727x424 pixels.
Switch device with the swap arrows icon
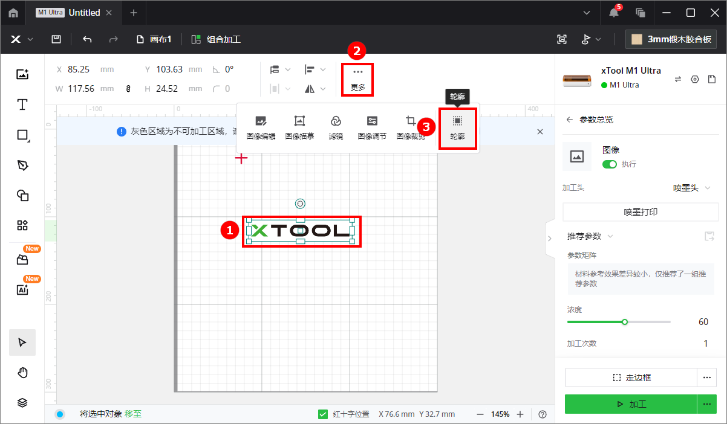tap(678, 79)
